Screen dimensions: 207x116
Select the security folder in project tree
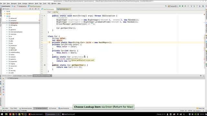pyautogui.click(x=13, y=71)
